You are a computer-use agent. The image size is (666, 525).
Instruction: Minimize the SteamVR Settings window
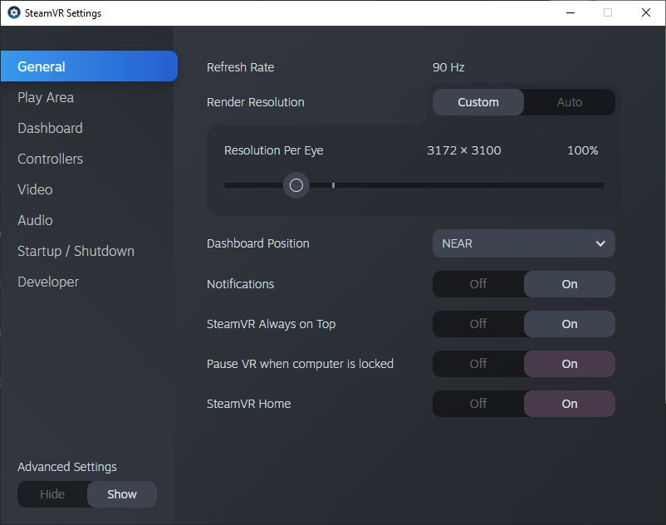pyautogui.click(x=570, y=13)
